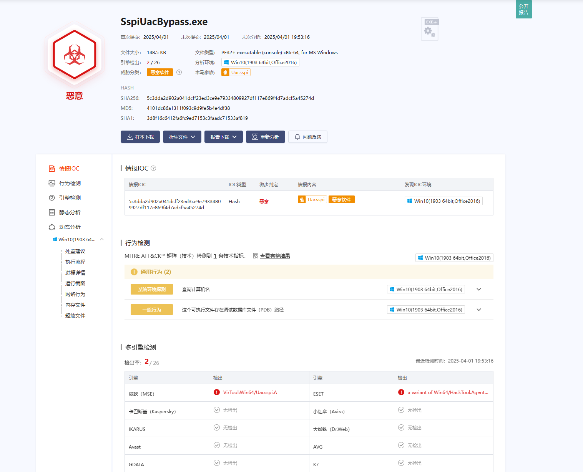
Task: Click the red alert icon in ESET row
Action: [x=401, y=392]
